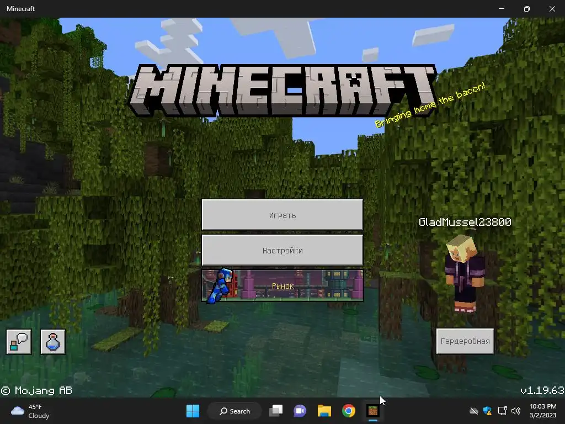Click the GladMussel23800 gamertag
This screenshot has height=424, width=565.
(465, 222)
